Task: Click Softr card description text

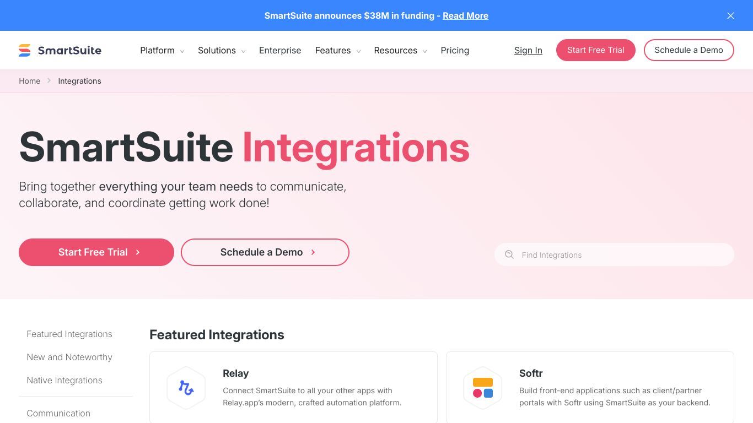Action: pos(615,397)
